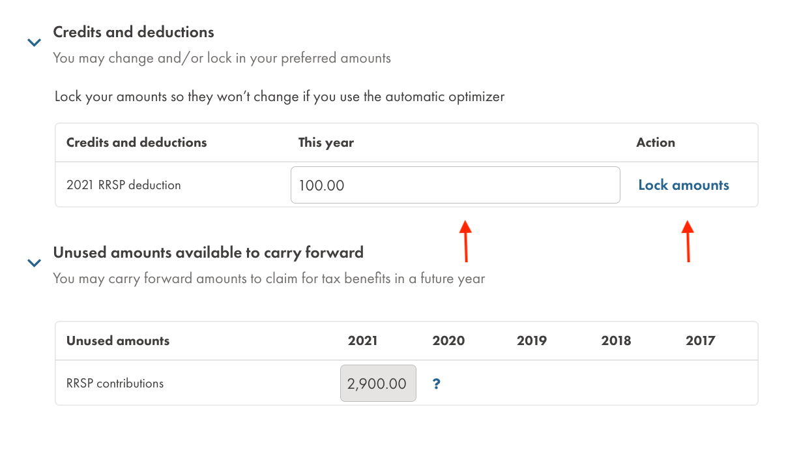Click the 2019 column header

532,340
